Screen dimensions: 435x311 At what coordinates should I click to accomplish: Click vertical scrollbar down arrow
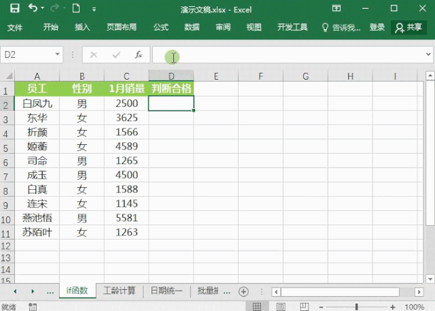coord(430,279)
